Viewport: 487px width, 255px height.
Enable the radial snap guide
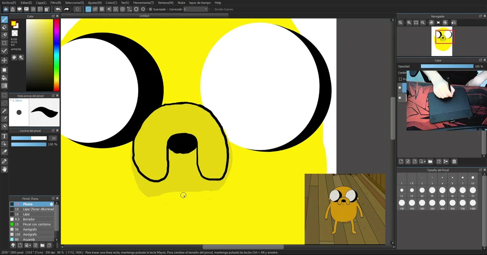[116, 9]
